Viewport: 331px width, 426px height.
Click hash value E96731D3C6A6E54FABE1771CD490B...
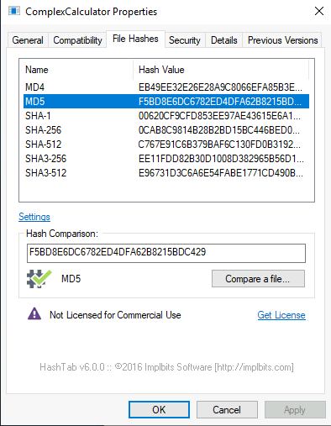point(221,173)
